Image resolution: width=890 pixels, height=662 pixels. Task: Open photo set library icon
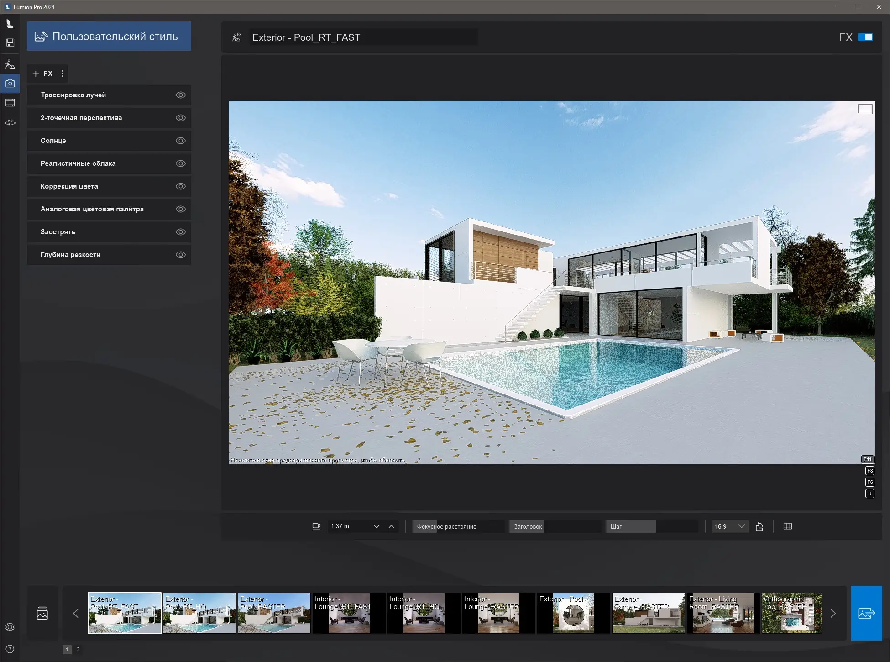pyautogui.click(x=42, y=613)
